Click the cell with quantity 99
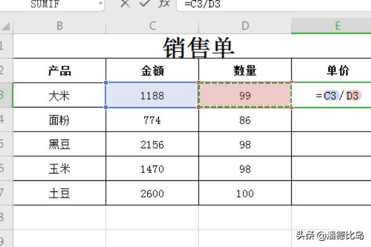Viewport: 371px width, 247px height. tap(245, 95)
